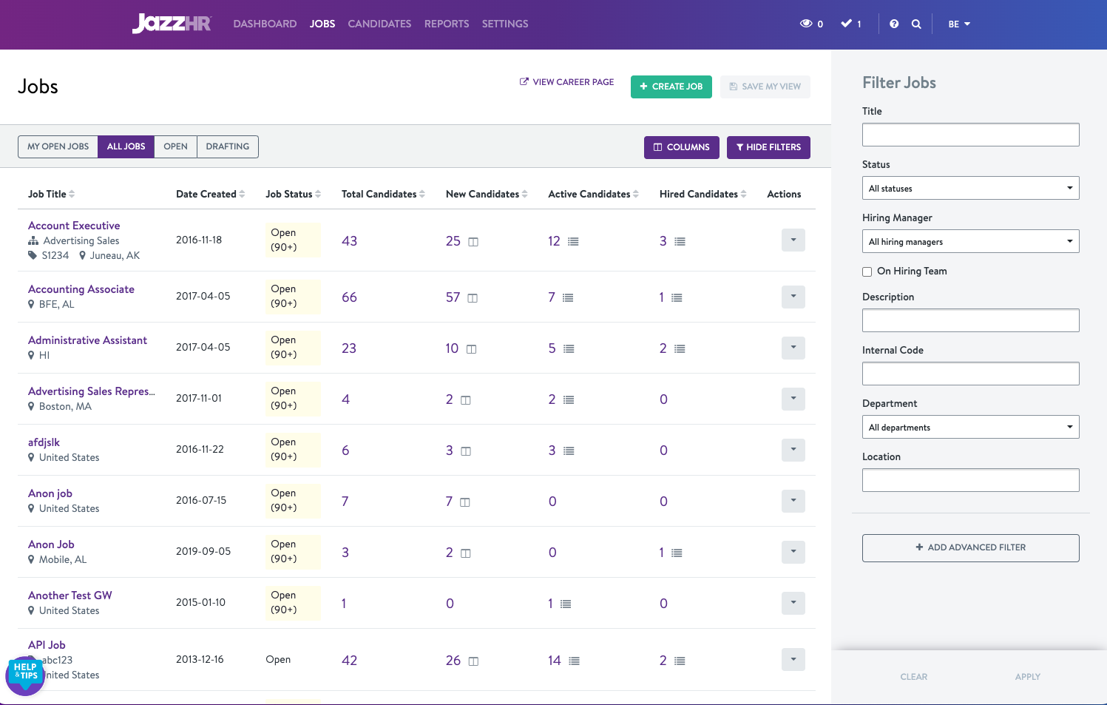
Task: Open actions dropdown for Anon Job Mobile, AL
Action: tap(793, 552)
